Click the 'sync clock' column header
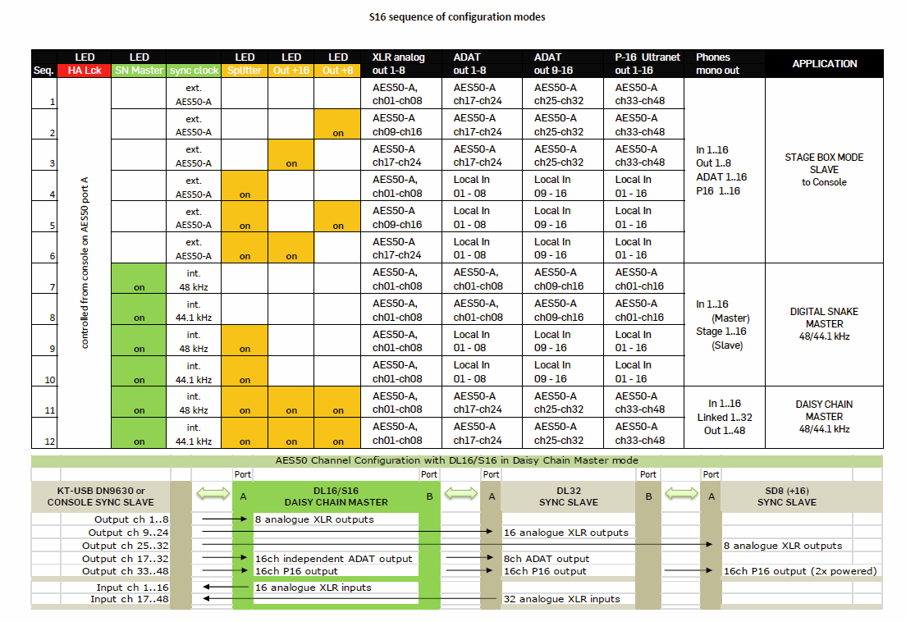Viewport: 906px width, 622px height. tap(194, 71)
